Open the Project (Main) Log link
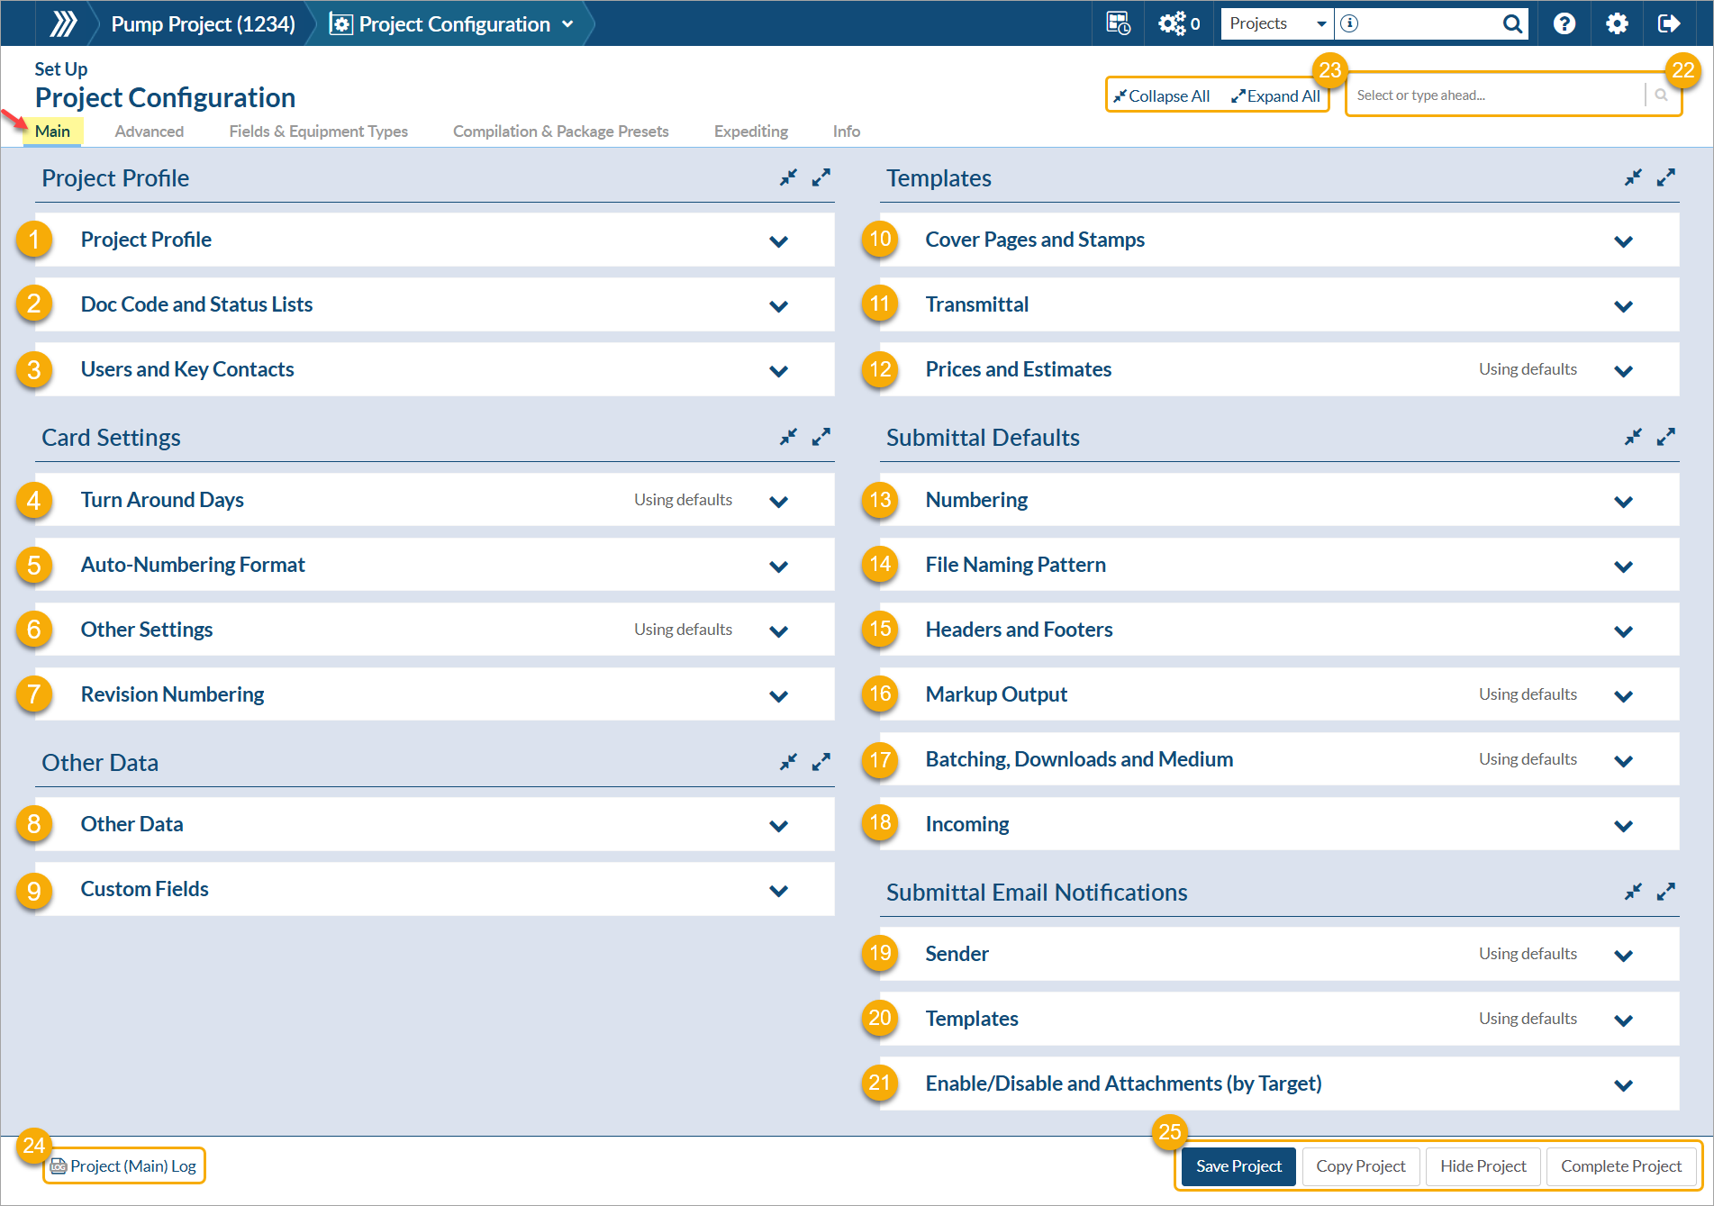This screenshot has width=1714, height=1206. click(x=124, y=1166)
